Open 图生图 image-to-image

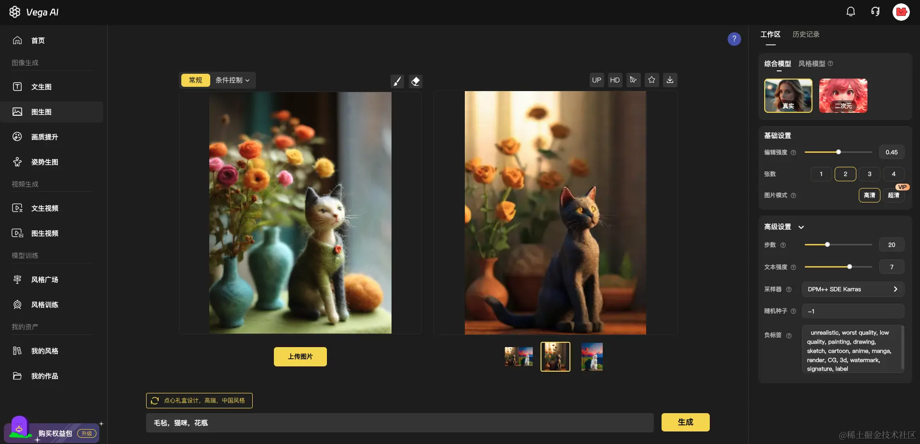pos(52,112)
